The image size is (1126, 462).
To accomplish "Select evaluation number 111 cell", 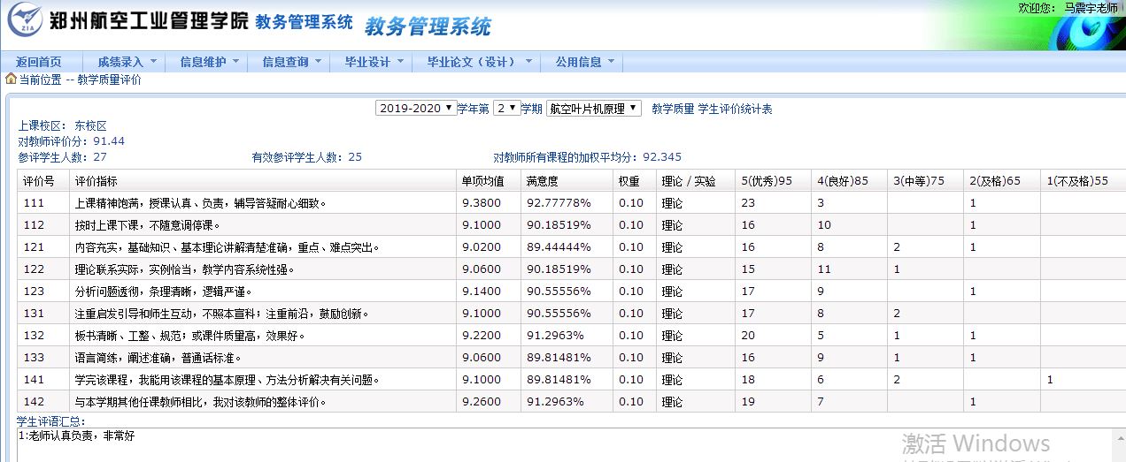I will tap(43, 202).
